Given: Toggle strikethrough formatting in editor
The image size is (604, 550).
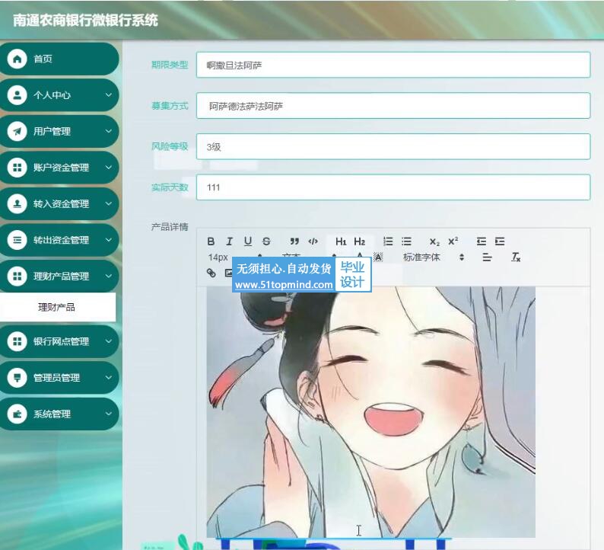Looking at the screenshot, I should tap(266, 241).
